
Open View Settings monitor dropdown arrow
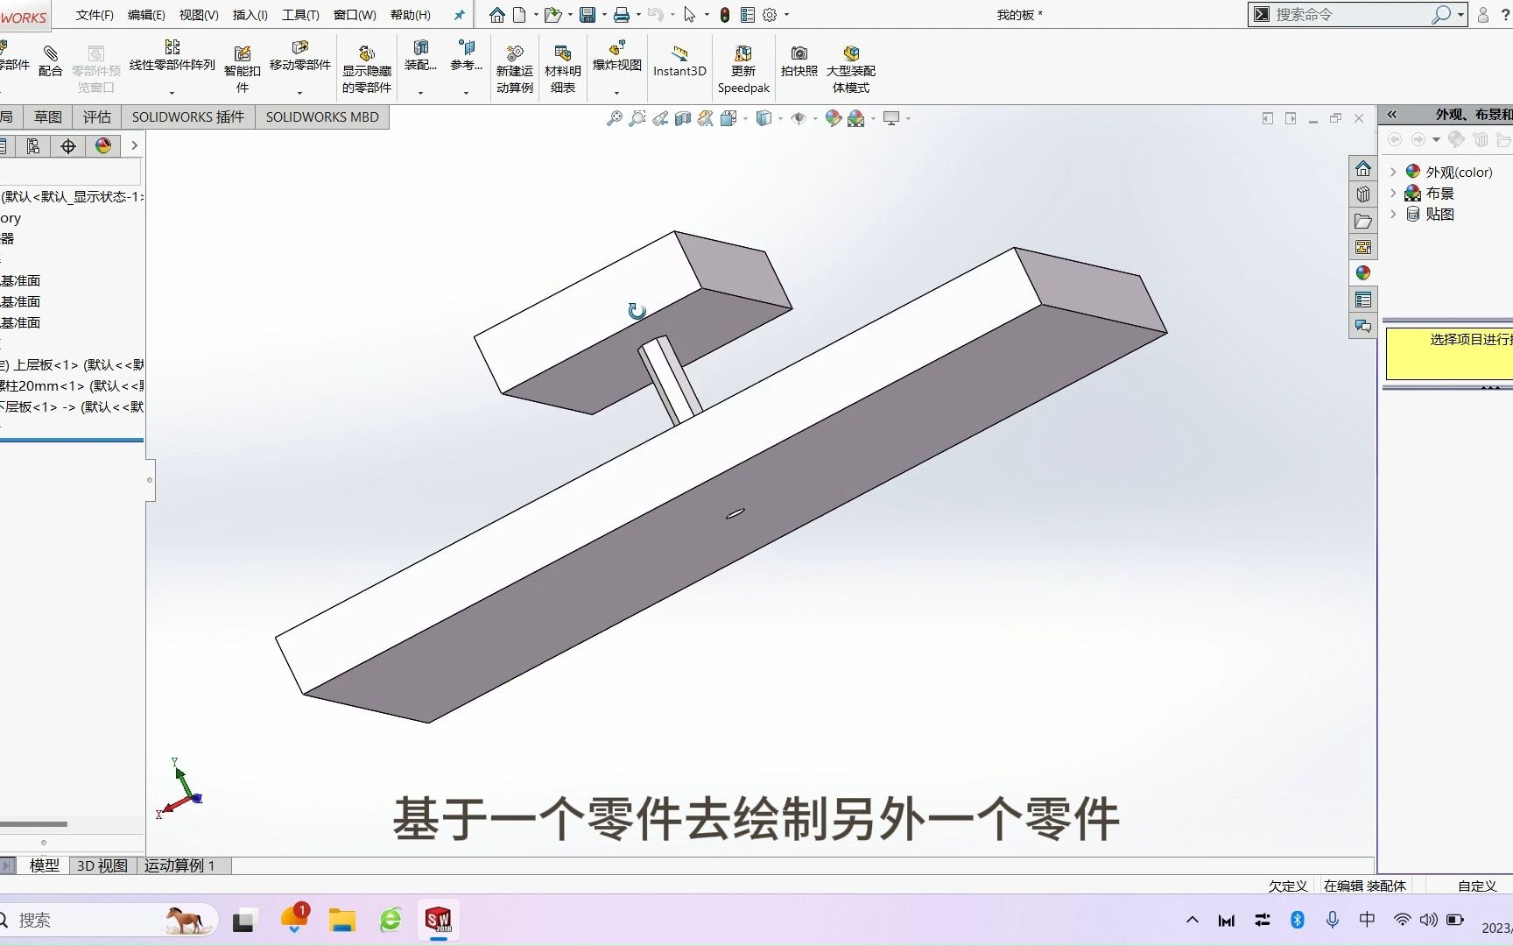908,118
